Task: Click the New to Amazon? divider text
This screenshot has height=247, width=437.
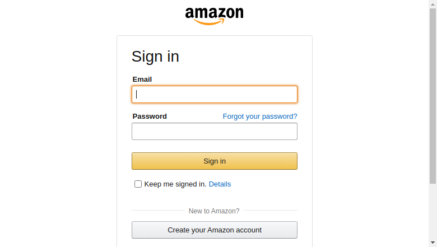Action: point(214,211)
